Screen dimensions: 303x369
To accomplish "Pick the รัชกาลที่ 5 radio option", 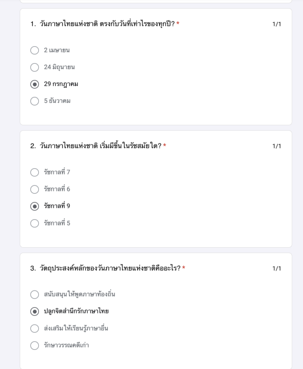I will click(x=35, y=223).
